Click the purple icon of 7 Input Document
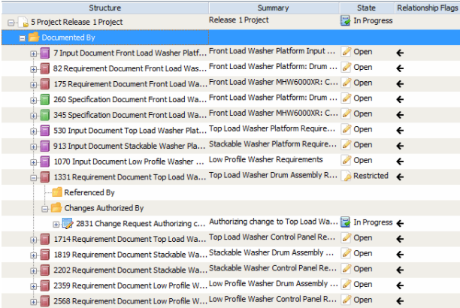The image size is (460, 308). (x=45, y=53)
